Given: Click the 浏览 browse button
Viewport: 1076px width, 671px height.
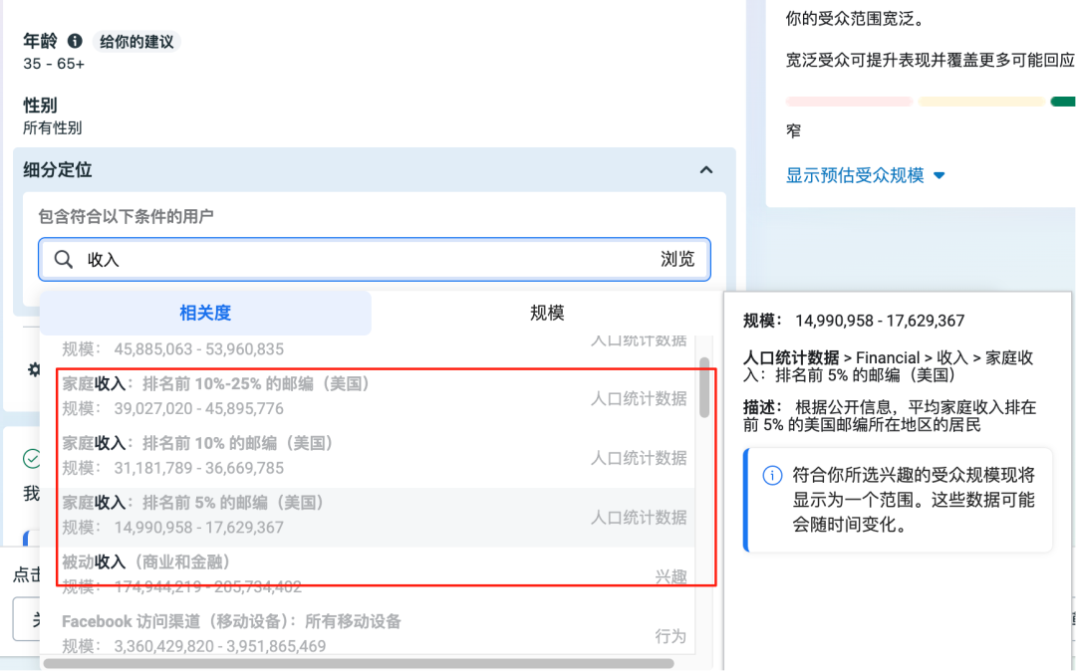Looking at the screenshot, I should click(677, 259).
